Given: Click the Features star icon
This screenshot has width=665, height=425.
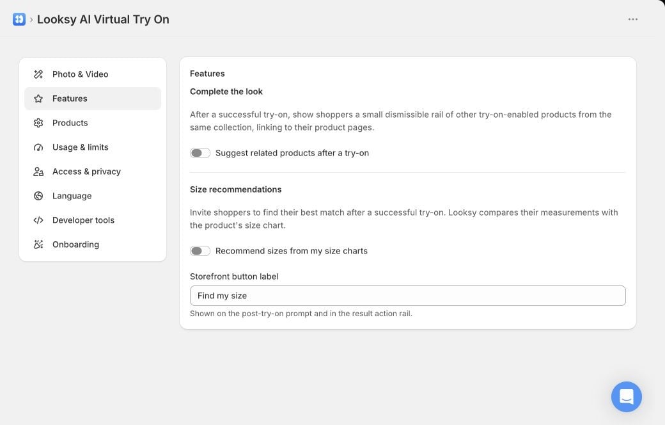Looking at the screenshot, I should (x=38, y=99).
